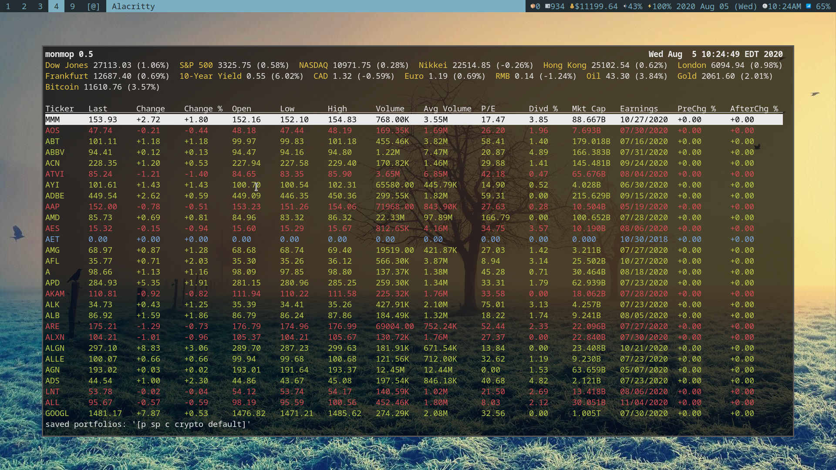Click the Wi-Fi signal strength icon
Viewport: 836px width, 470px height.
pyautogui.click(x=809, y=6)
